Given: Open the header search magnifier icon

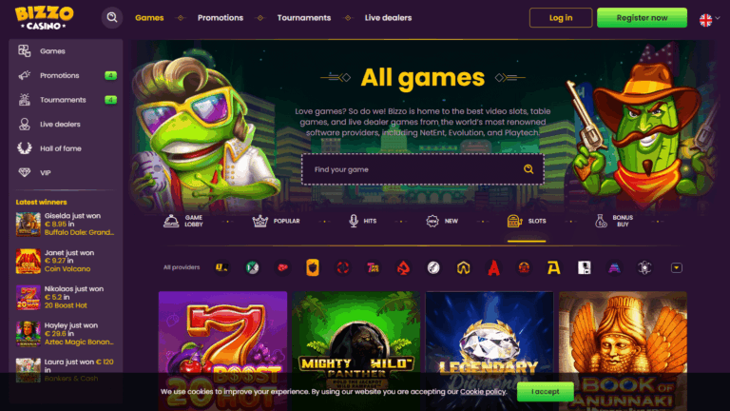Looking at the screenshot, I should [112, 18].
